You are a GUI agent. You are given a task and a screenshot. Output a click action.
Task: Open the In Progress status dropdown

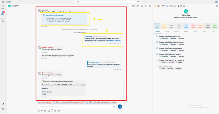point(171,6)
